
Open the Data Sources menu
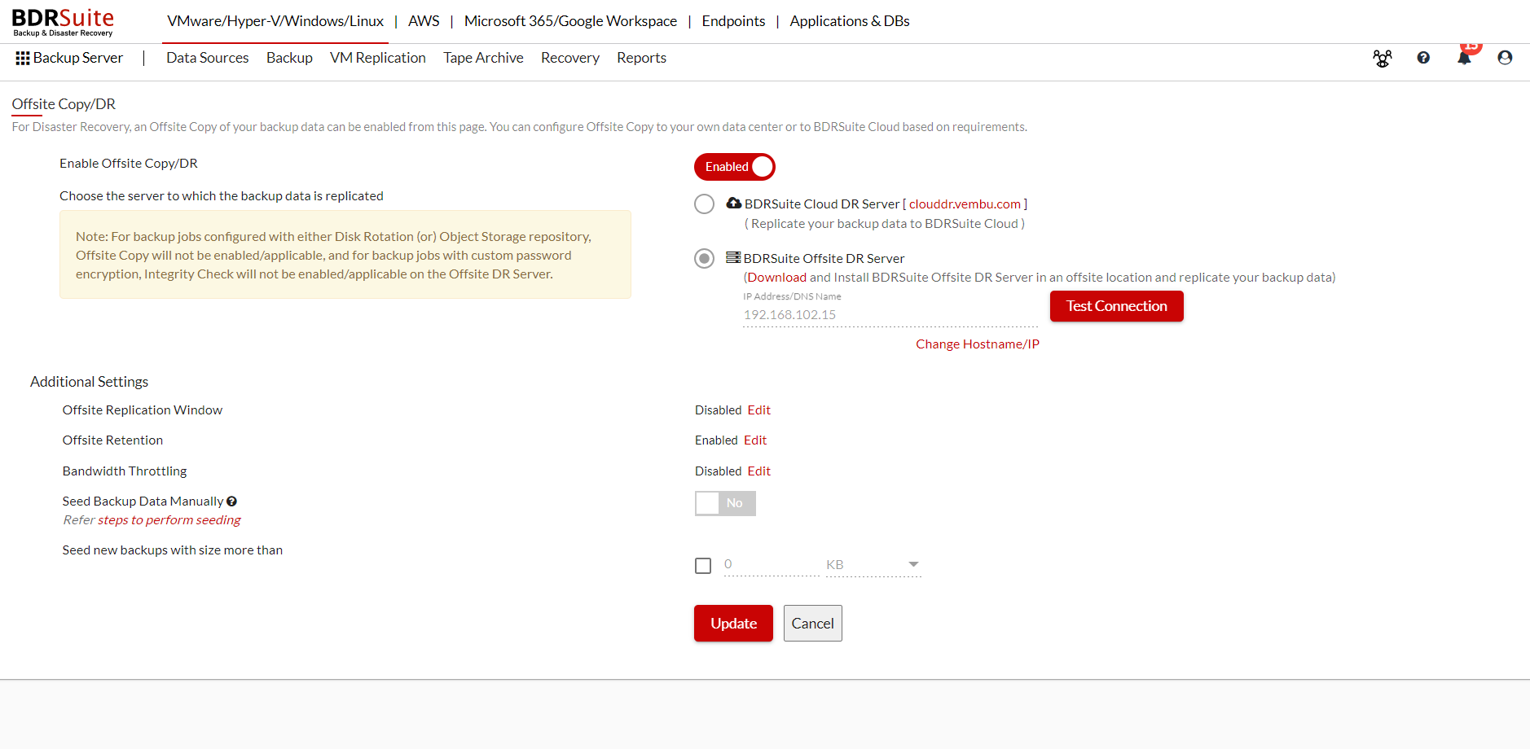point(208,58)
